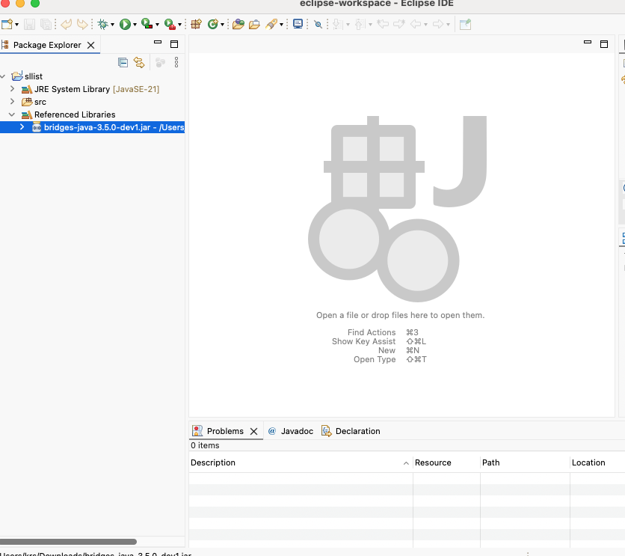625x556 pixels.
Task: Click the Search flashlight icon
Action: [271, 25]
